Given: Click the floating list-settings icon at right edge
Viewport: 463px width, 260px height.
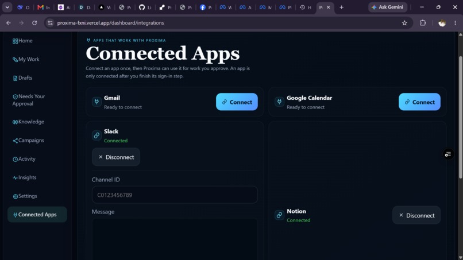Looking at the screenshot, I should click(x=448, y=154).
